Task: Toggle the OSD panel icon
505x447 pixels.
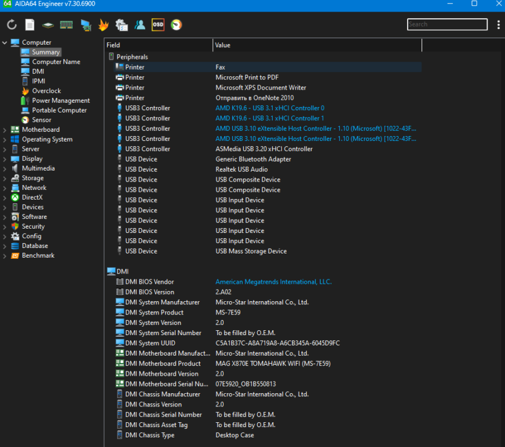Action: [158, 25]
